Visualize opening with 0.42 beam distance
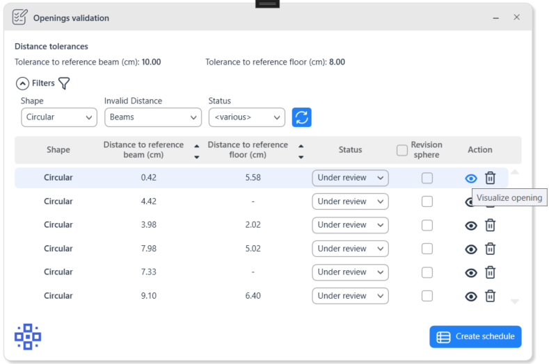Viewport: 549px width, 364px height. point(471,179)
